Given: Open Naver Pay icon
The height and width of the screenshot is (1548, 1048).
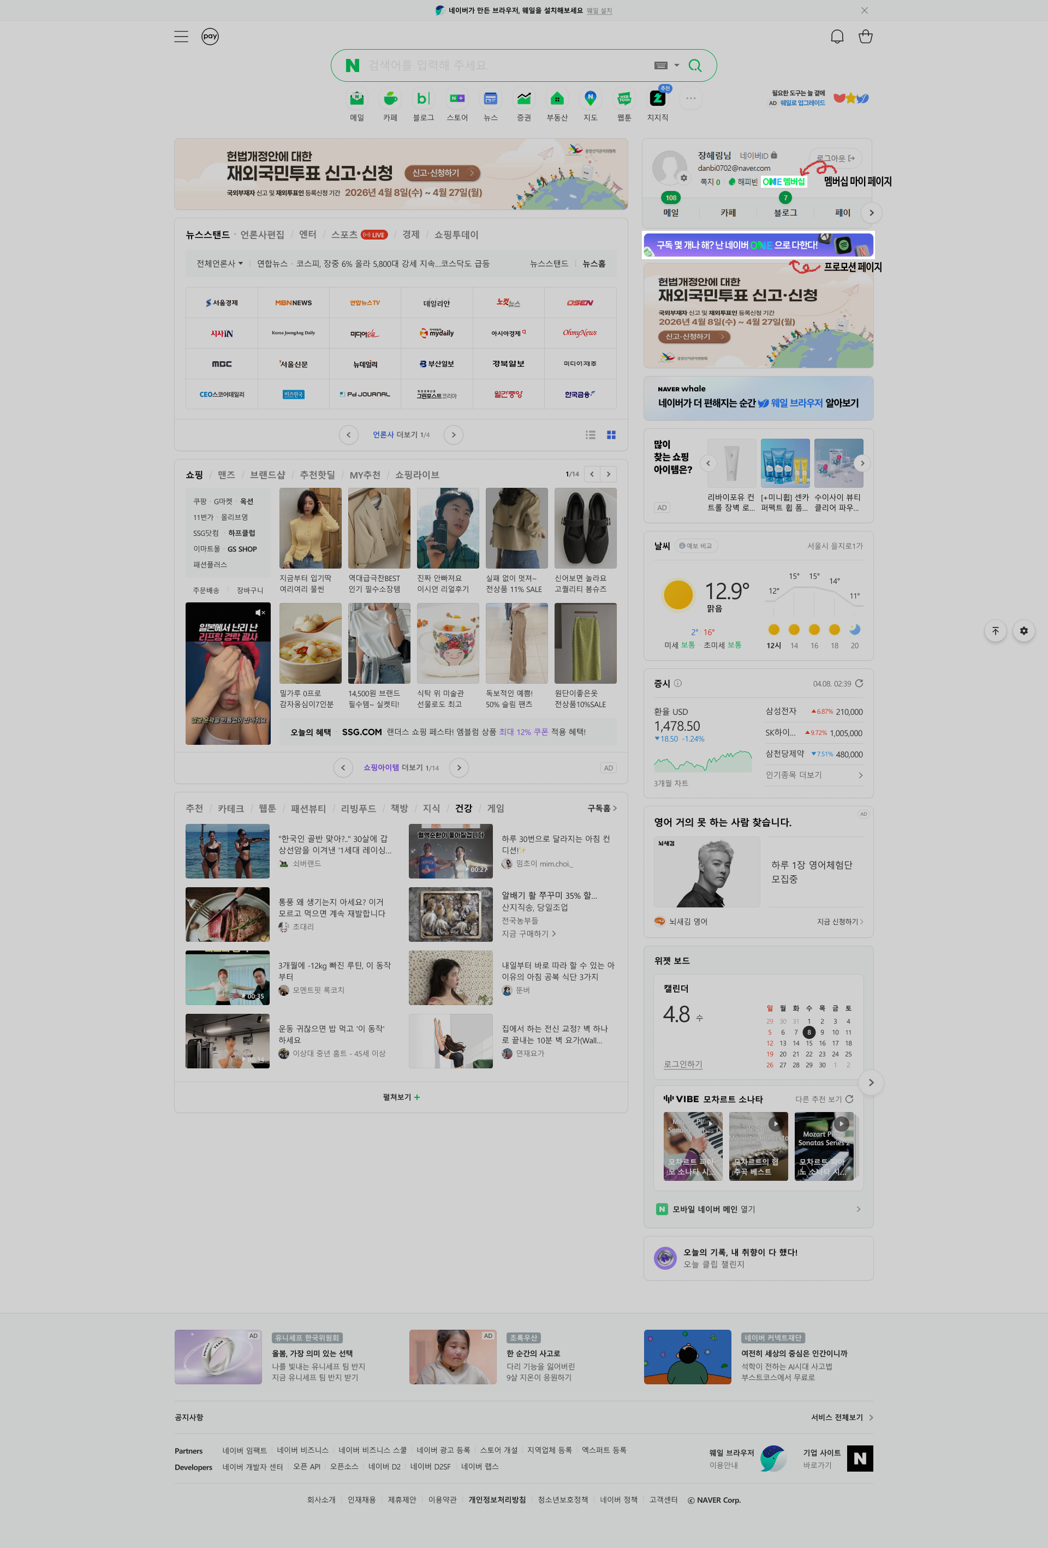Looking at the screenshot, I should 210,37.
